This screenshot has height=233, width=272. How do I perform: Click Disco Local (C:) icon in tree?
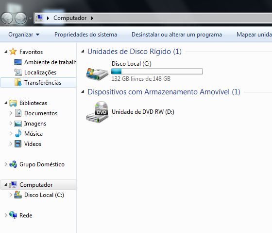[18, 195]
